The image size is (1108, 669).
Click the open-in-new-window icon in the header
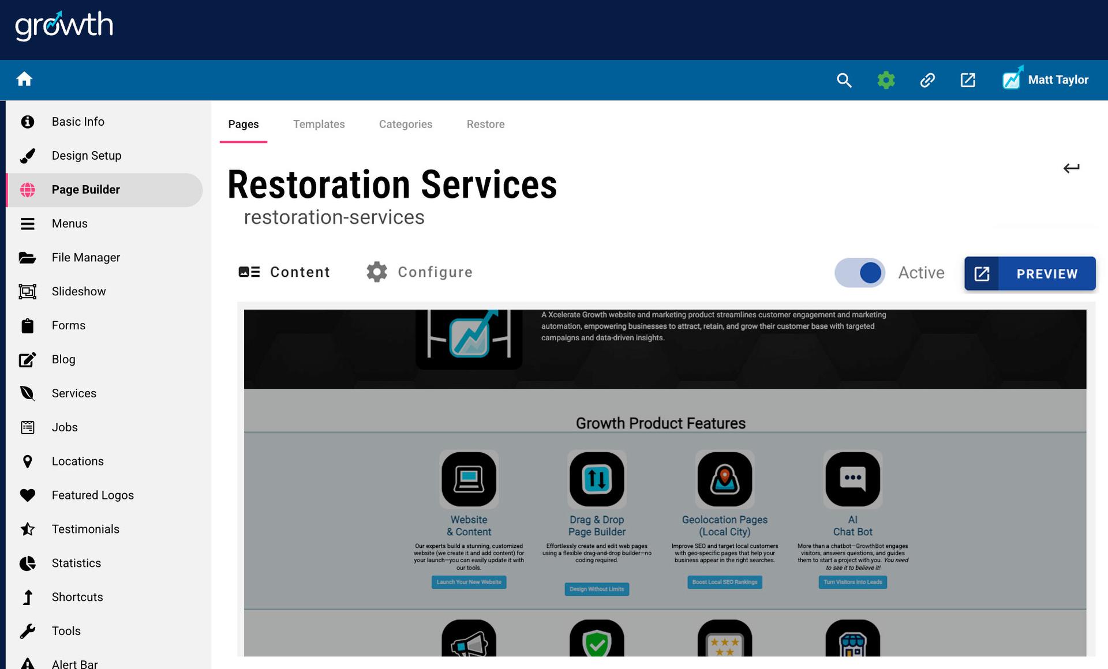[x=968, y=80]
